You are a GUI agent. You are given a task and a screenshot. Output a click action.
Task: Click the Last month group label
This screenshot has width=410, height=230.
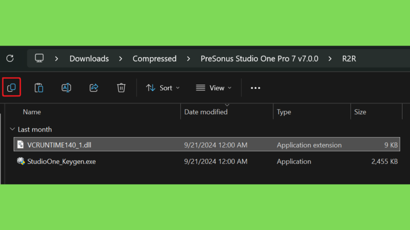point(35,129)
